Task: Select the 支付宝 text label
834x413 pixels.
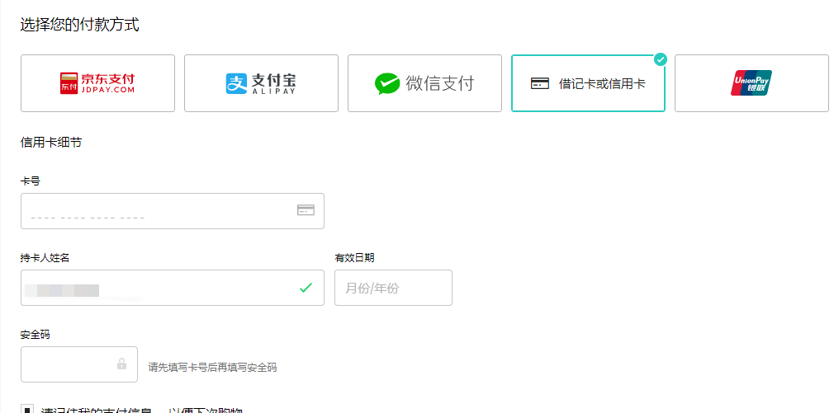Action: (273, 83)
